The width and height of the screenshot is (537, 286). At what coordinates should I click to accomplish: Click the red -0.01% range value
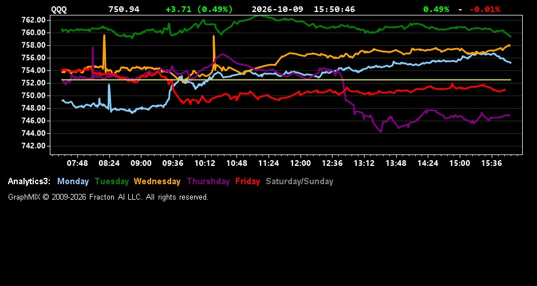[x=484, y=10]
